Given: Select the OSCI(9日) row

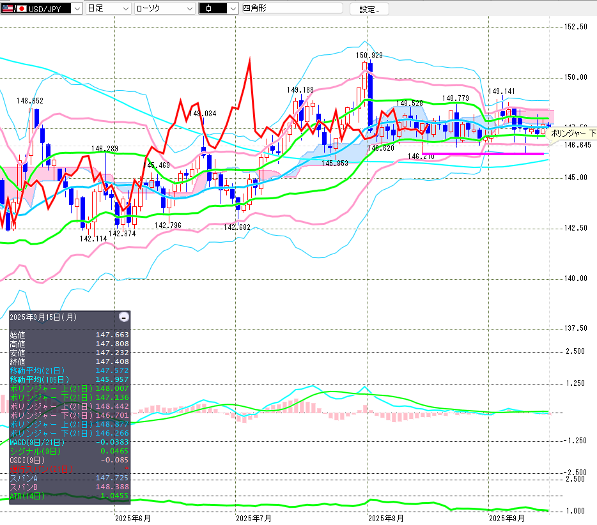Looking at the screenshot, I should tap(69, 460).
